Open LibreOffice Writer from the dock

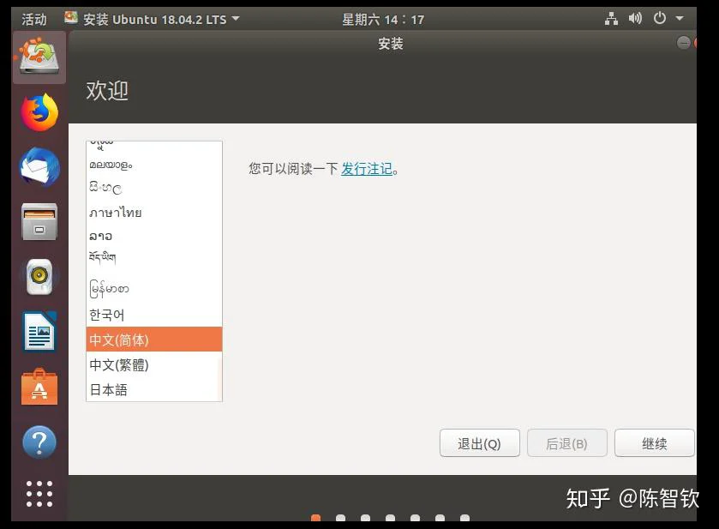[39, 332]
